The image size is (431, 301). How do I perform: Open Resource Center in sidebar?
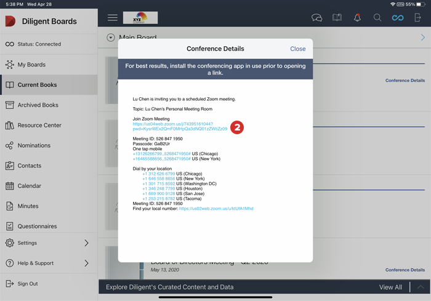coord(39,126)
